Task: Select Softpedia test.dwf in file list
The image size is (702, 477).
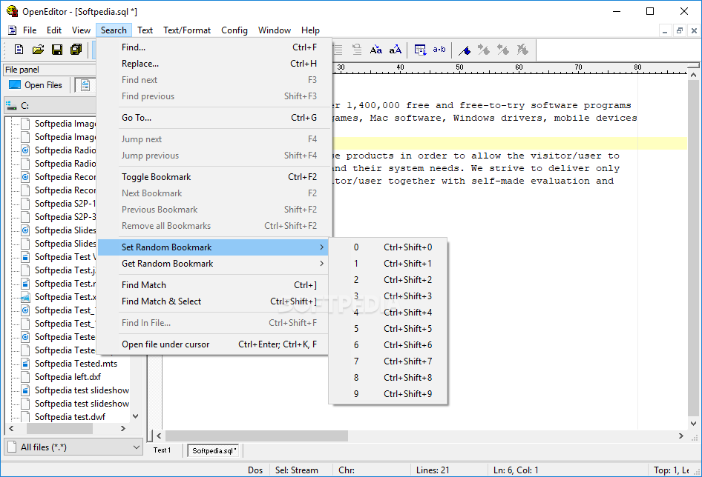Action: click(70, 417)
